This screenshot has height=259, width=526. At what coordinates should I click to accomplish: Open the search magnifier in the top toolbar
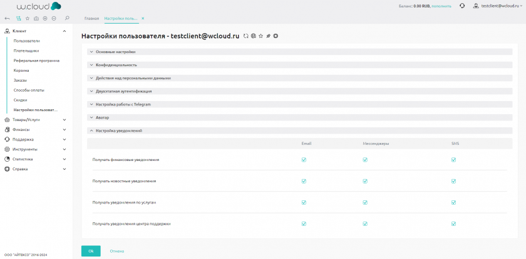tap(67, 19)
